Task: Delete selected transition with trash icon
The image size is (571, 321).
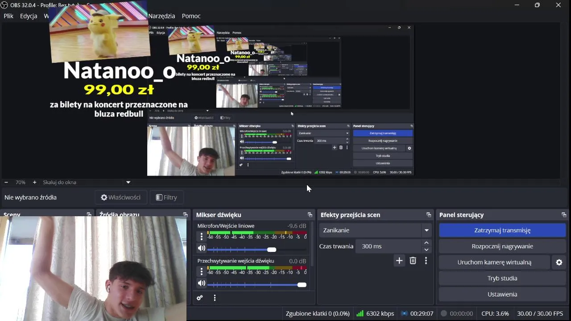Action: pos(413,261)
